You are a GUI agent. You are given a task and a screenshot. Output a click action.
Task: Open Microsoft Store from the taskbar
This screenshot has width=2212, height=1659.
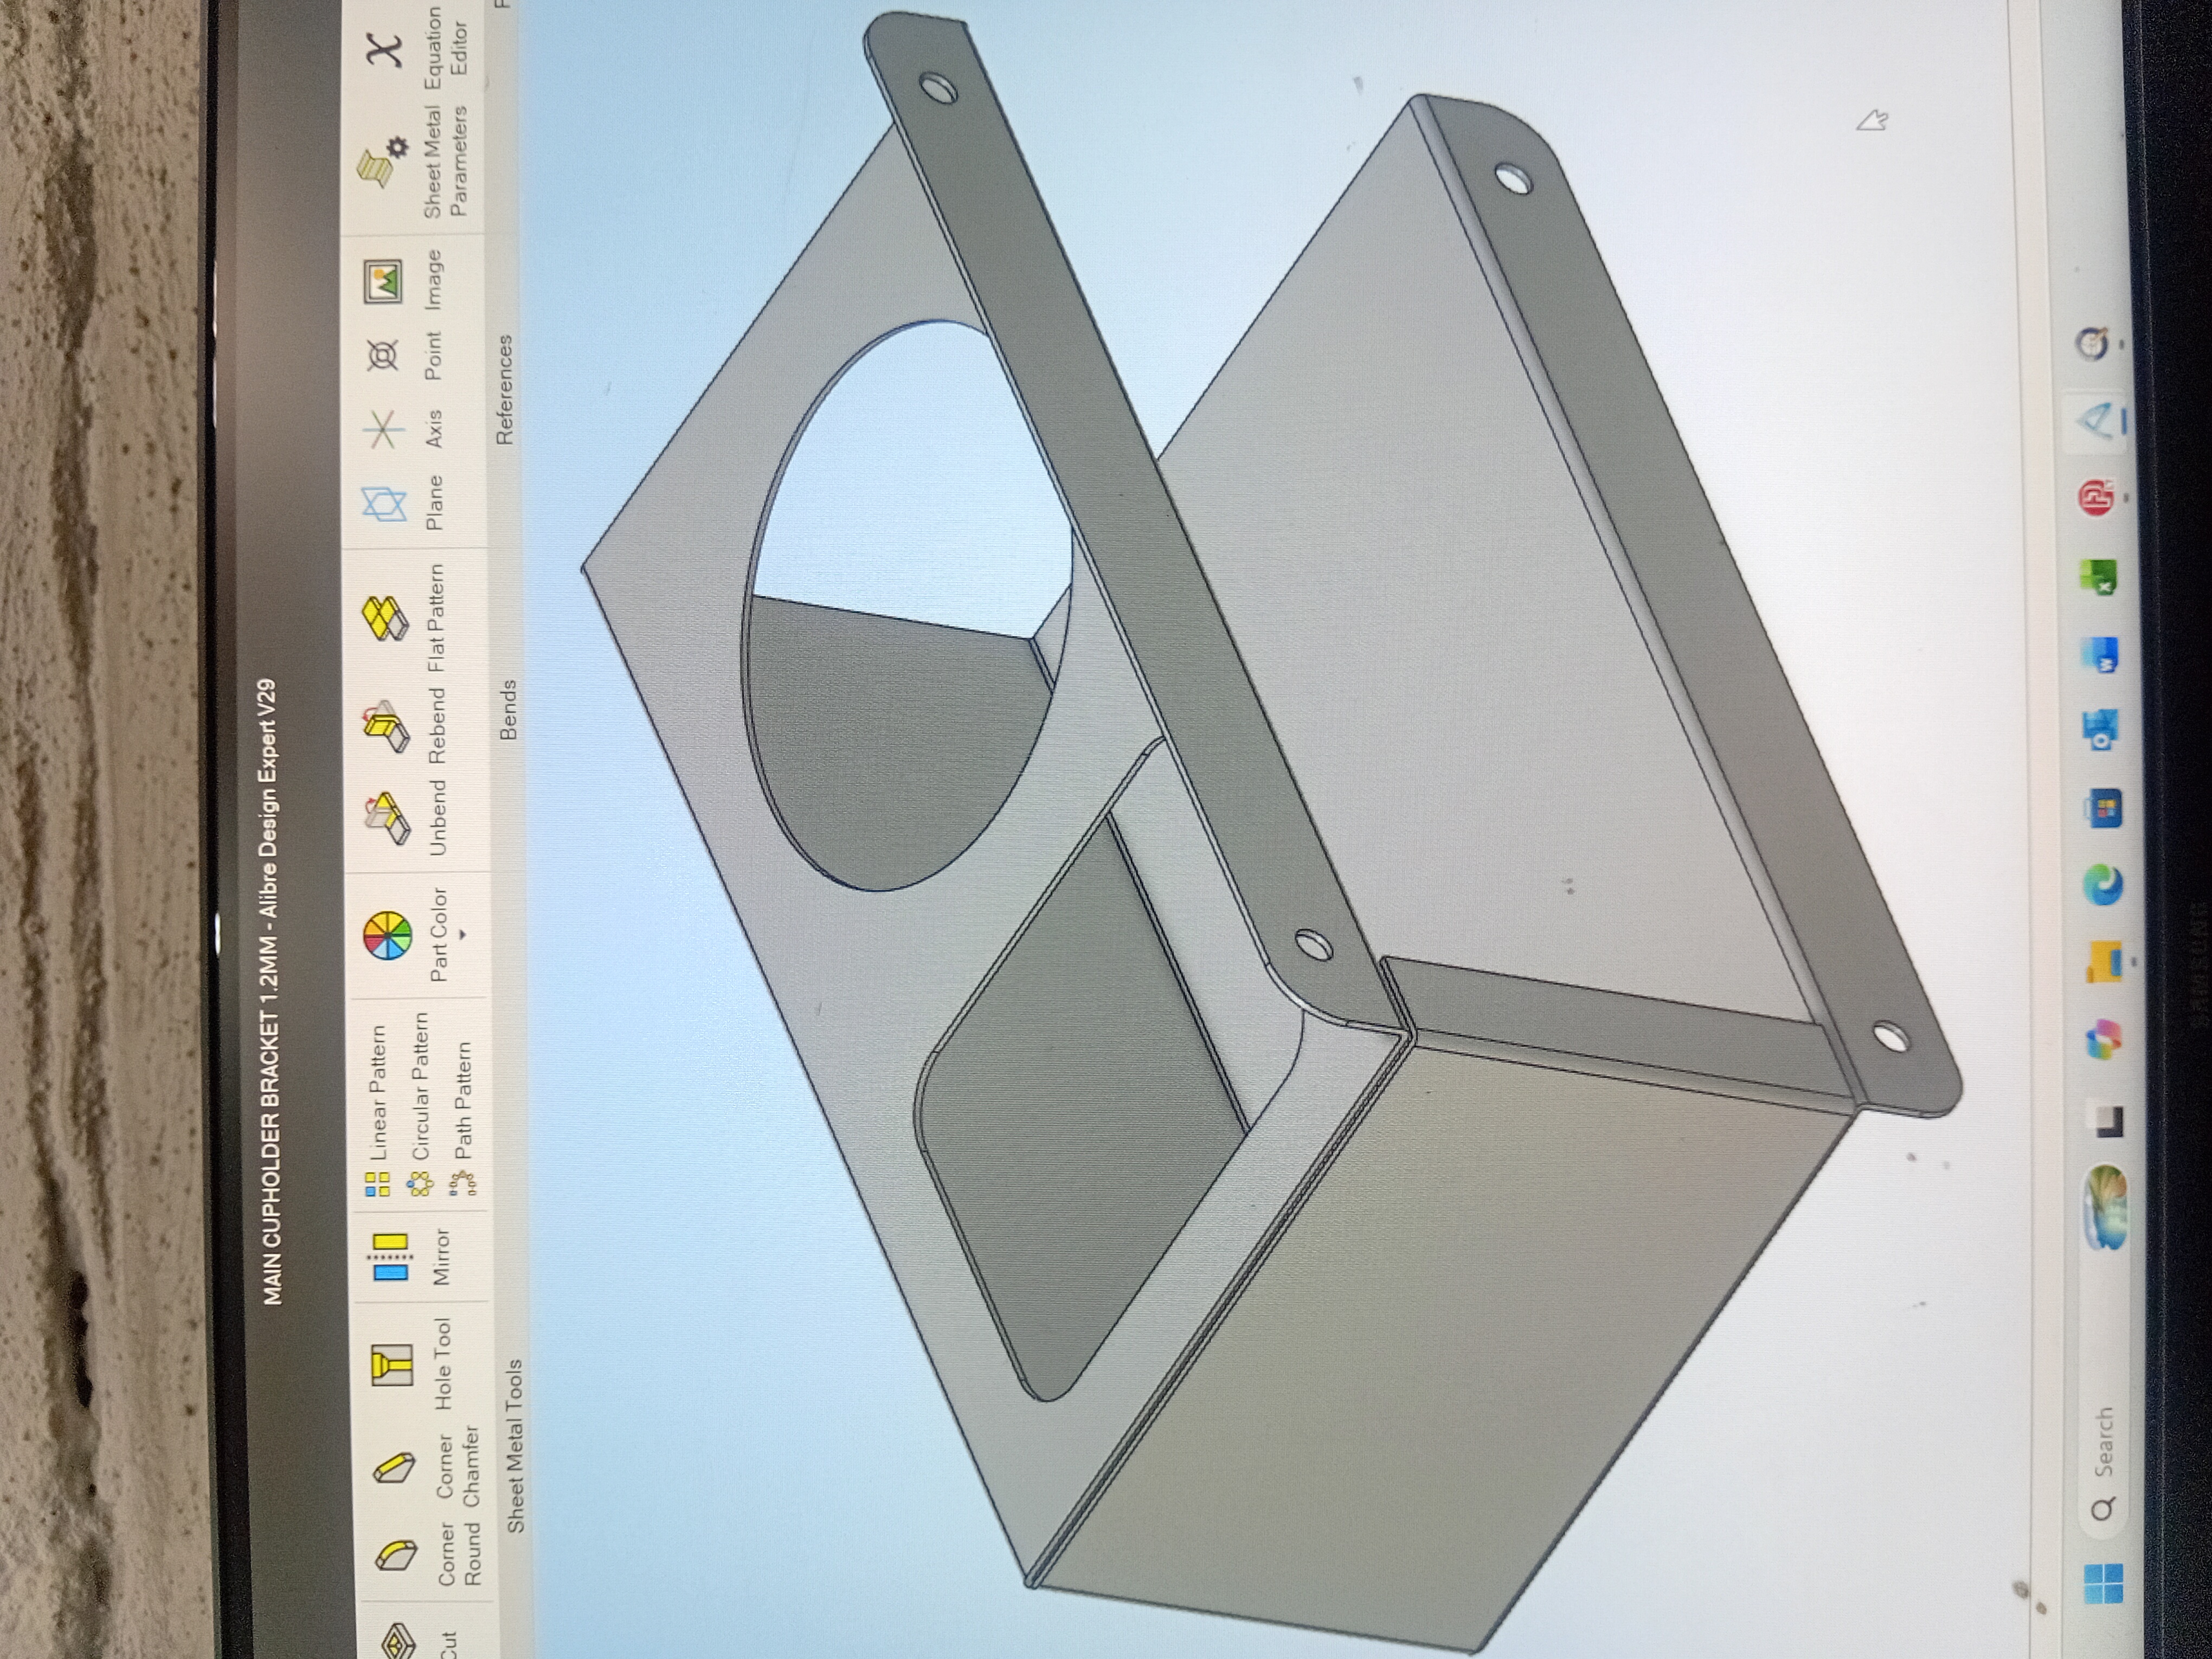click(x=2104, y=809)
